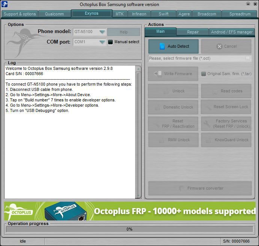This screenshot has width=259, height=246.
Task: Click the Auto Detect button
Action: pos(173,46)
